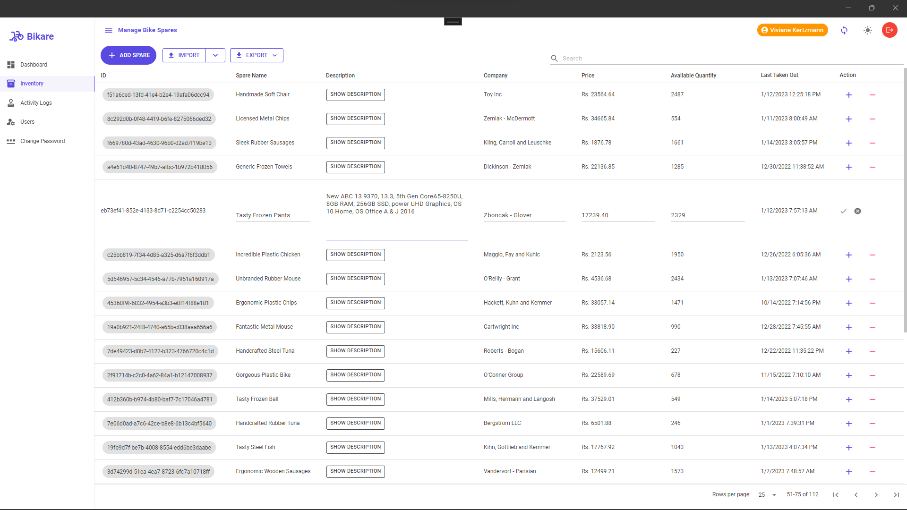Confirm edit with the checkmark icon
The height and width of the screenshot is (510, 907).
(843, 211)
